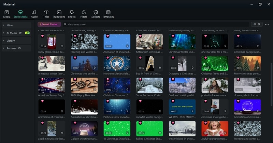Download the Animation of snow fall clip
Viewport: 273px width, 143px height.
coord(127,46)
